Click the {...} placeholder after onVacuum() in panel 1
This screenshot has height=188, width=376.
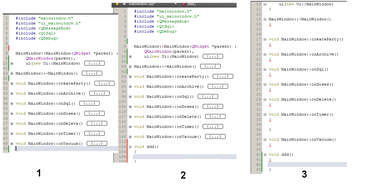tap(97, 144)
